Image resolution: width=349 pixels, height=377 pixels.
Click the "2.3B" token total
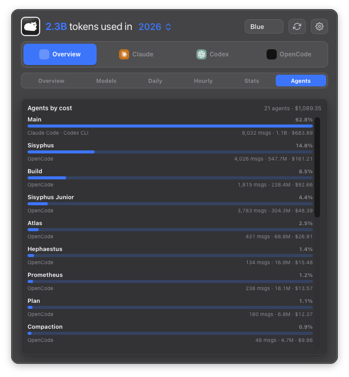(x=56, y=27)
